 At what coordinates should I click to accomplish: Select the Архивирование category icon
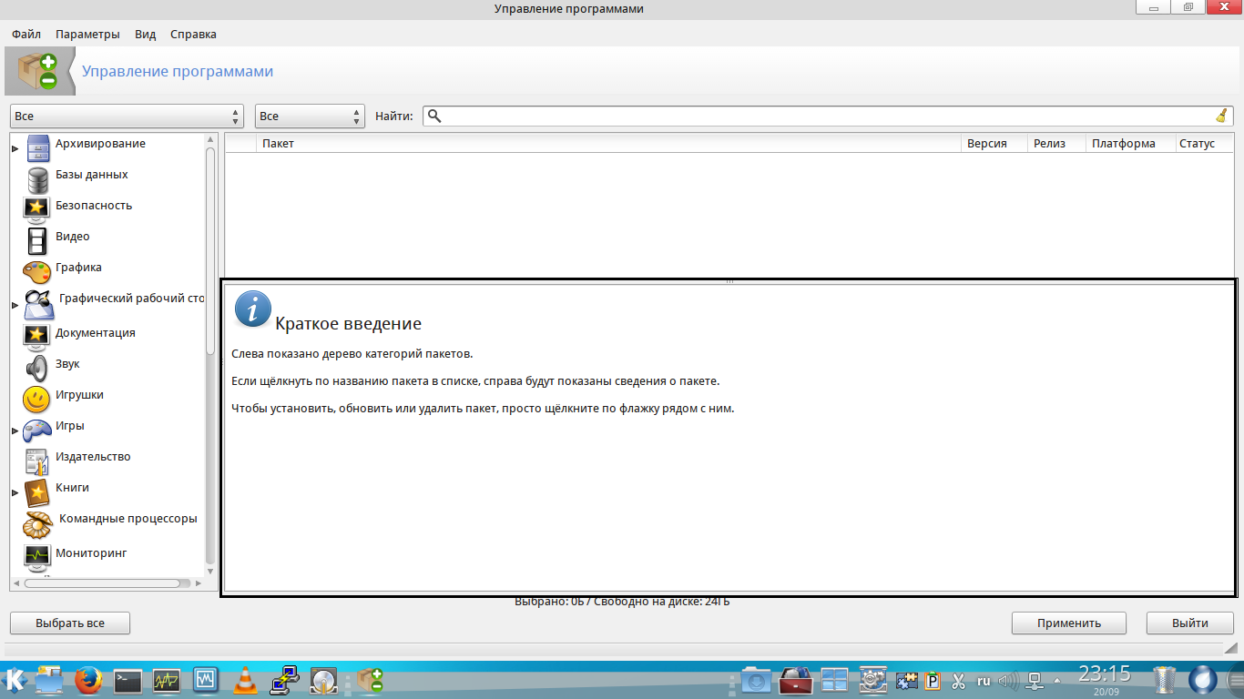coord(37,147)
